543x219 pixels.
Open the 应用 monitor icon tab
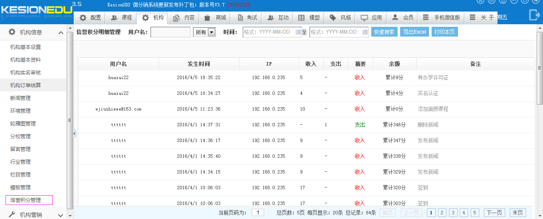pos(371,18)
